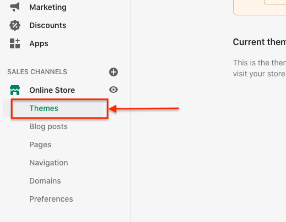
Task: Open Online Store Preferences item
Action: click(x=51, y=199)
